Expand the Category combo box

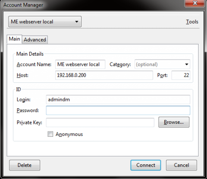[x=162, y=64]
